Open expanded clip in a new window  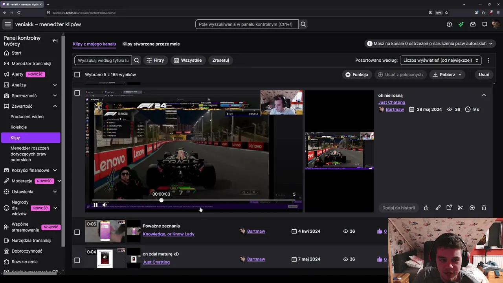point(449,208)
